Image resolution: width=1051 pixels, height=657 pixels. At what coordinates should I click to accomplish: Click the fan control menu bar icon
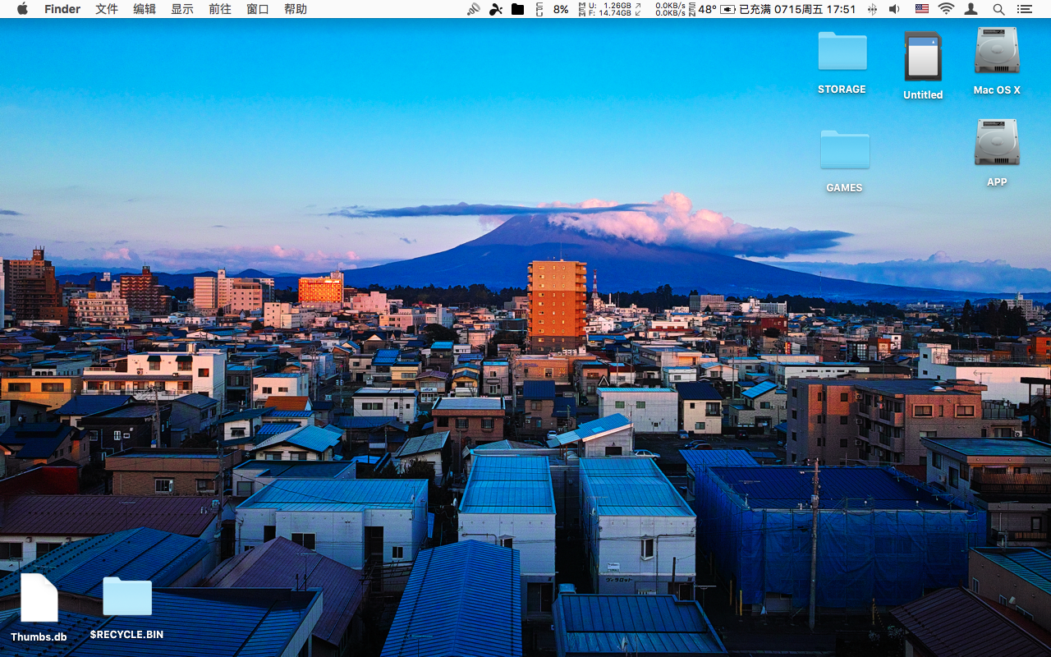coord(496,9)
